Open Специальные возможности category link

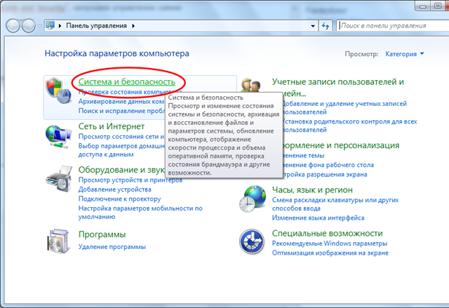328,234
